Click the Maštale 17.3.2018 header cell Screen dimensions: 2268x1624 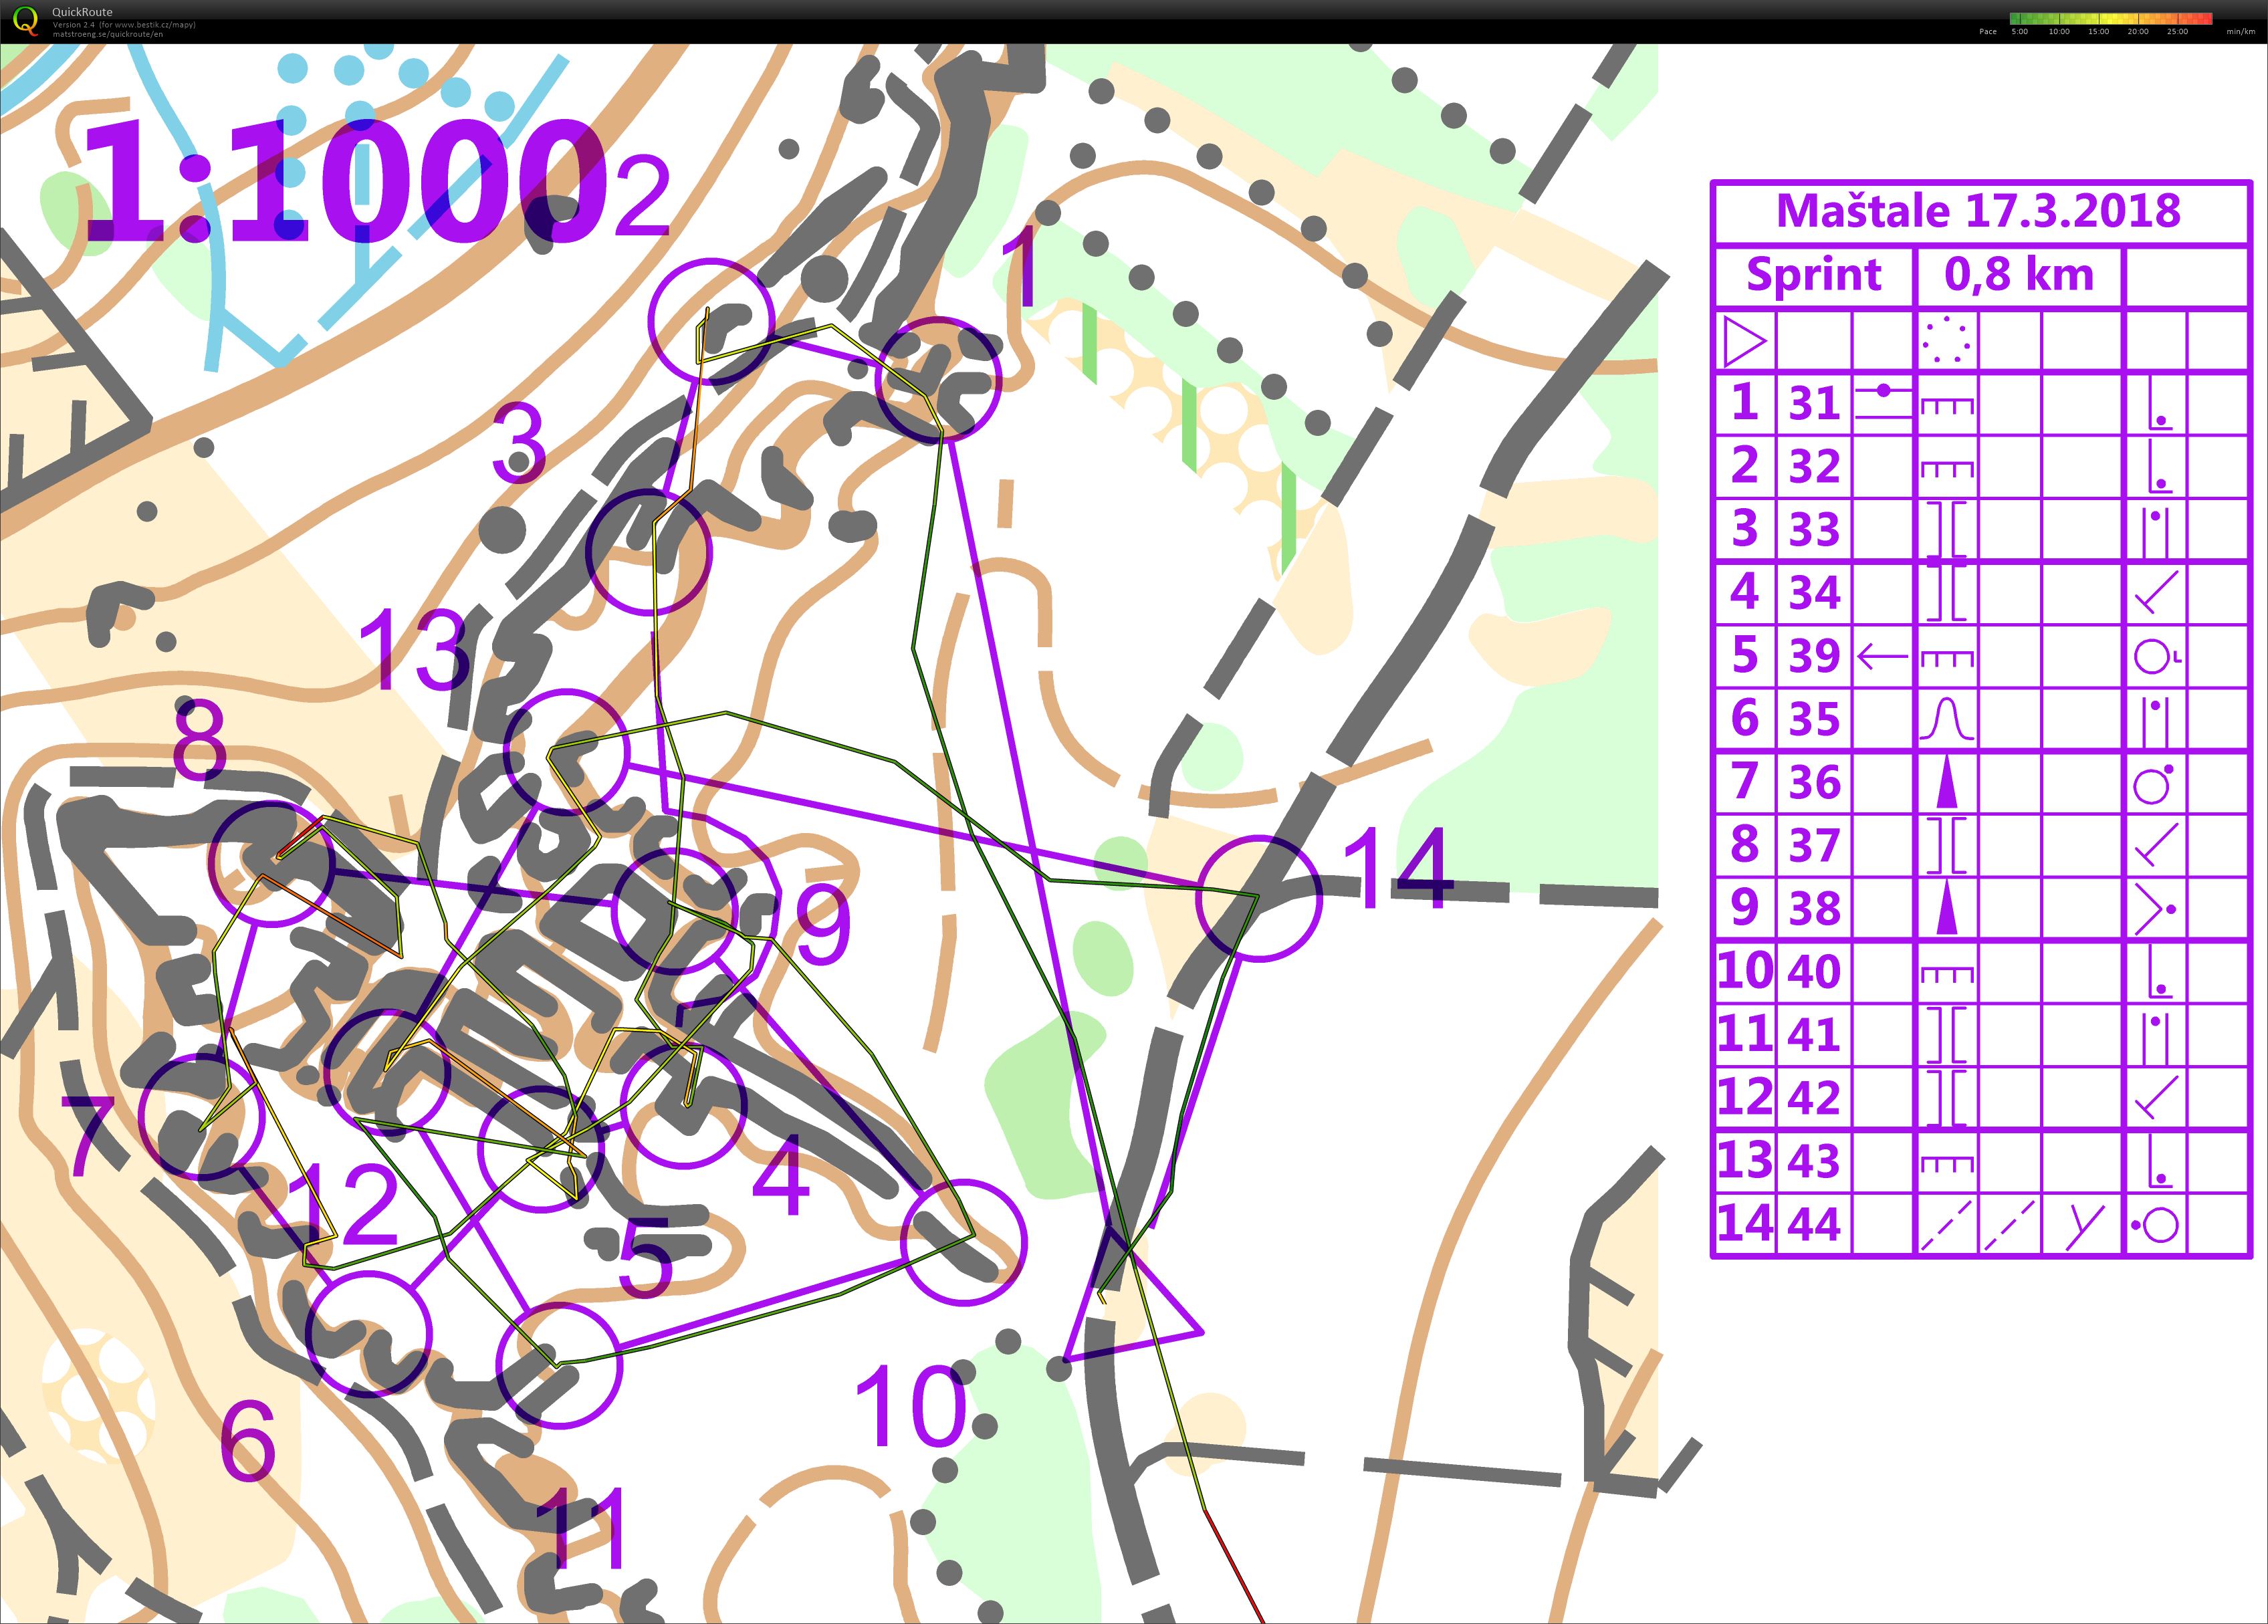(1980, 210)
